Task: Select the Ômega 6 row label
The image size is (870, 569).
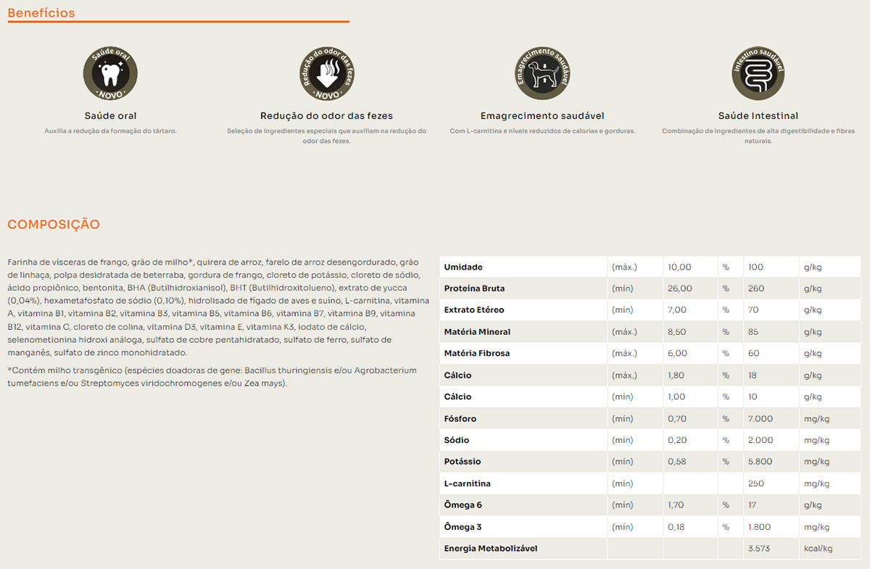Action: coord(463,505)
